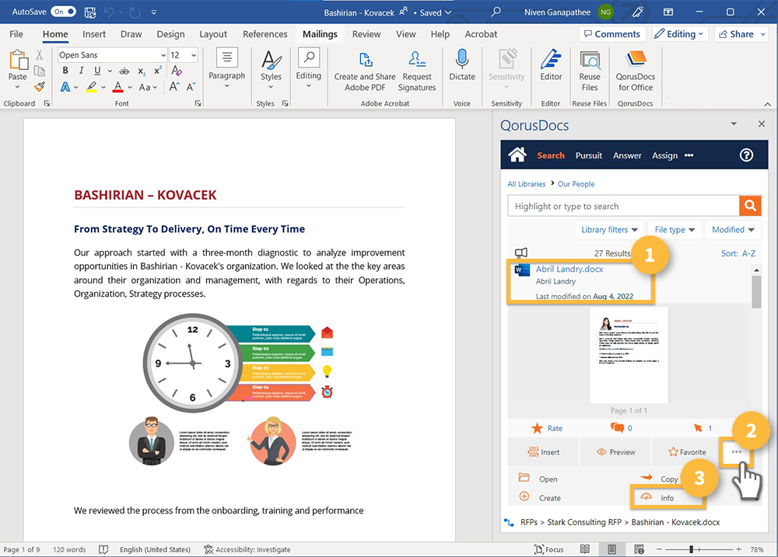
Task: Toggle Superscript formatting
Action: [x=158, y=71]
